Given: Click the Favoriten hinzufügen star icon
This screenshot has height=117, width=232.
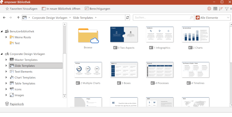Looking at the screenshot, I should (x=7, y=9).
